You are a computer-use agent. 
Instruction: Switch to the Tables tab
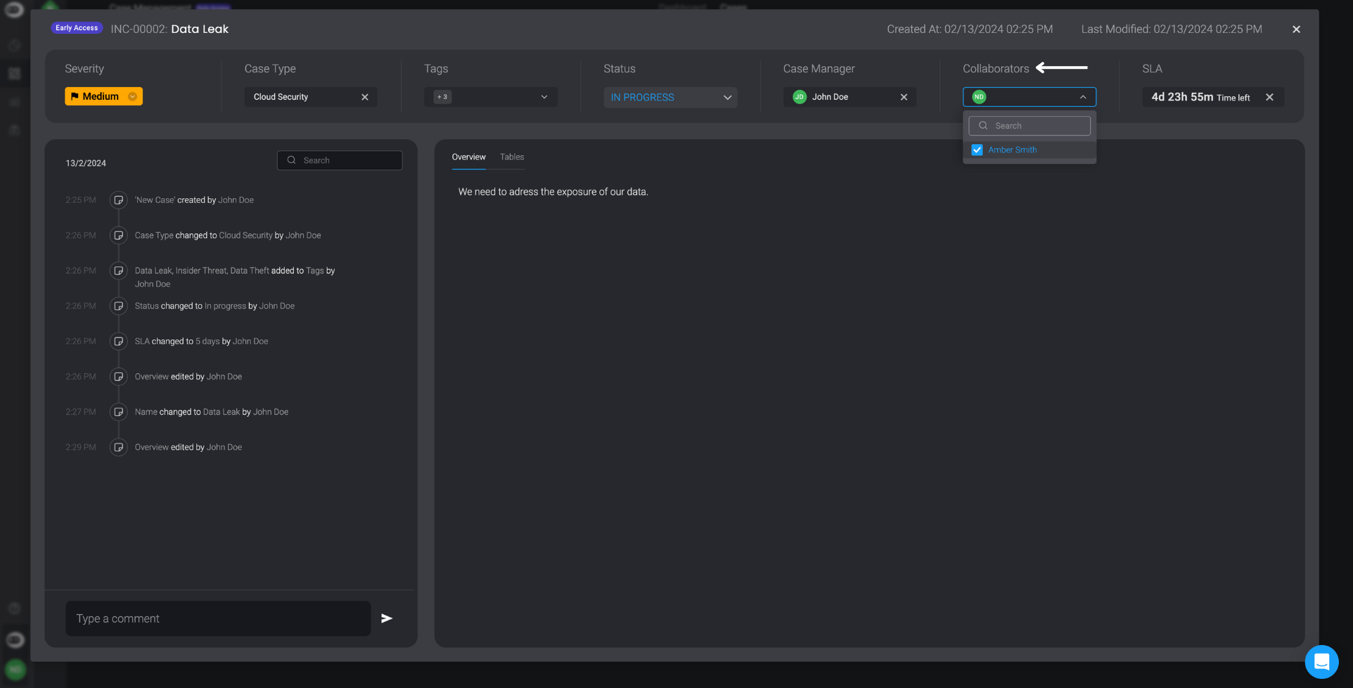pos(512,157)
